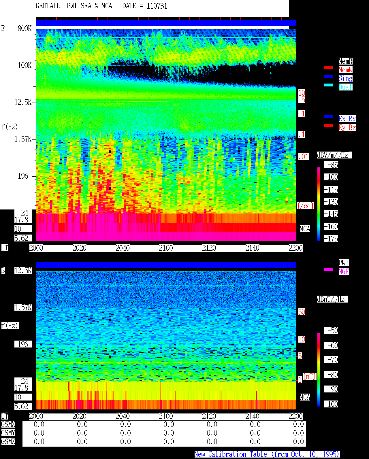The width and height of the screenshot is (369, 459).
Task: Click the cyan Dual legend swatch
Action: point(329,85)
